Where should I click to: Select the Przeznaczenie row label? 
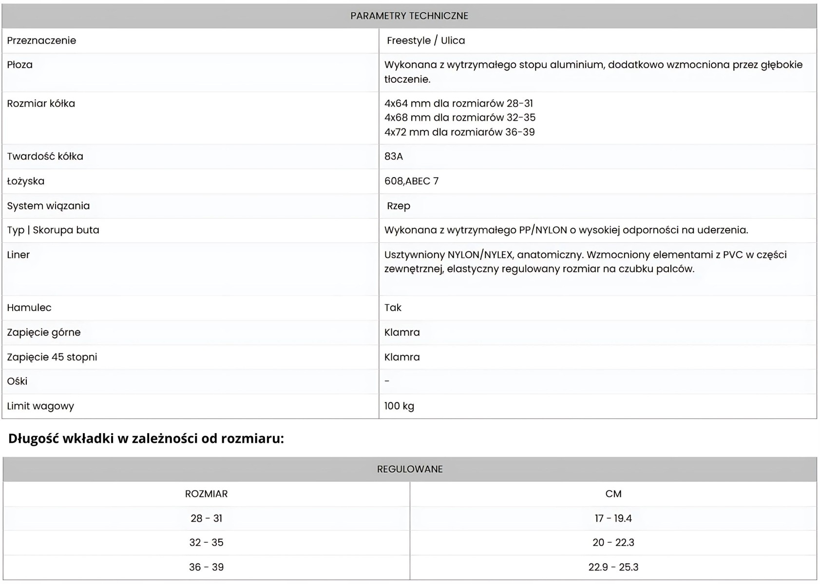coord(41,40)
